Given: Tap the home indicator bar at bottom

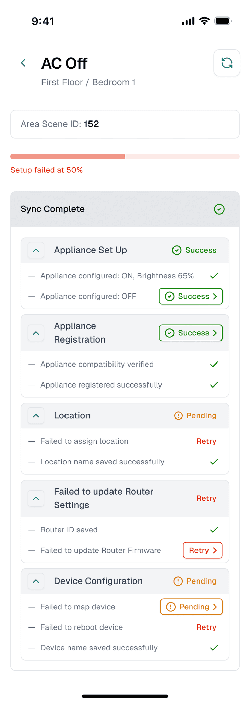Looking at the screenshot, I should pos(125,696).
